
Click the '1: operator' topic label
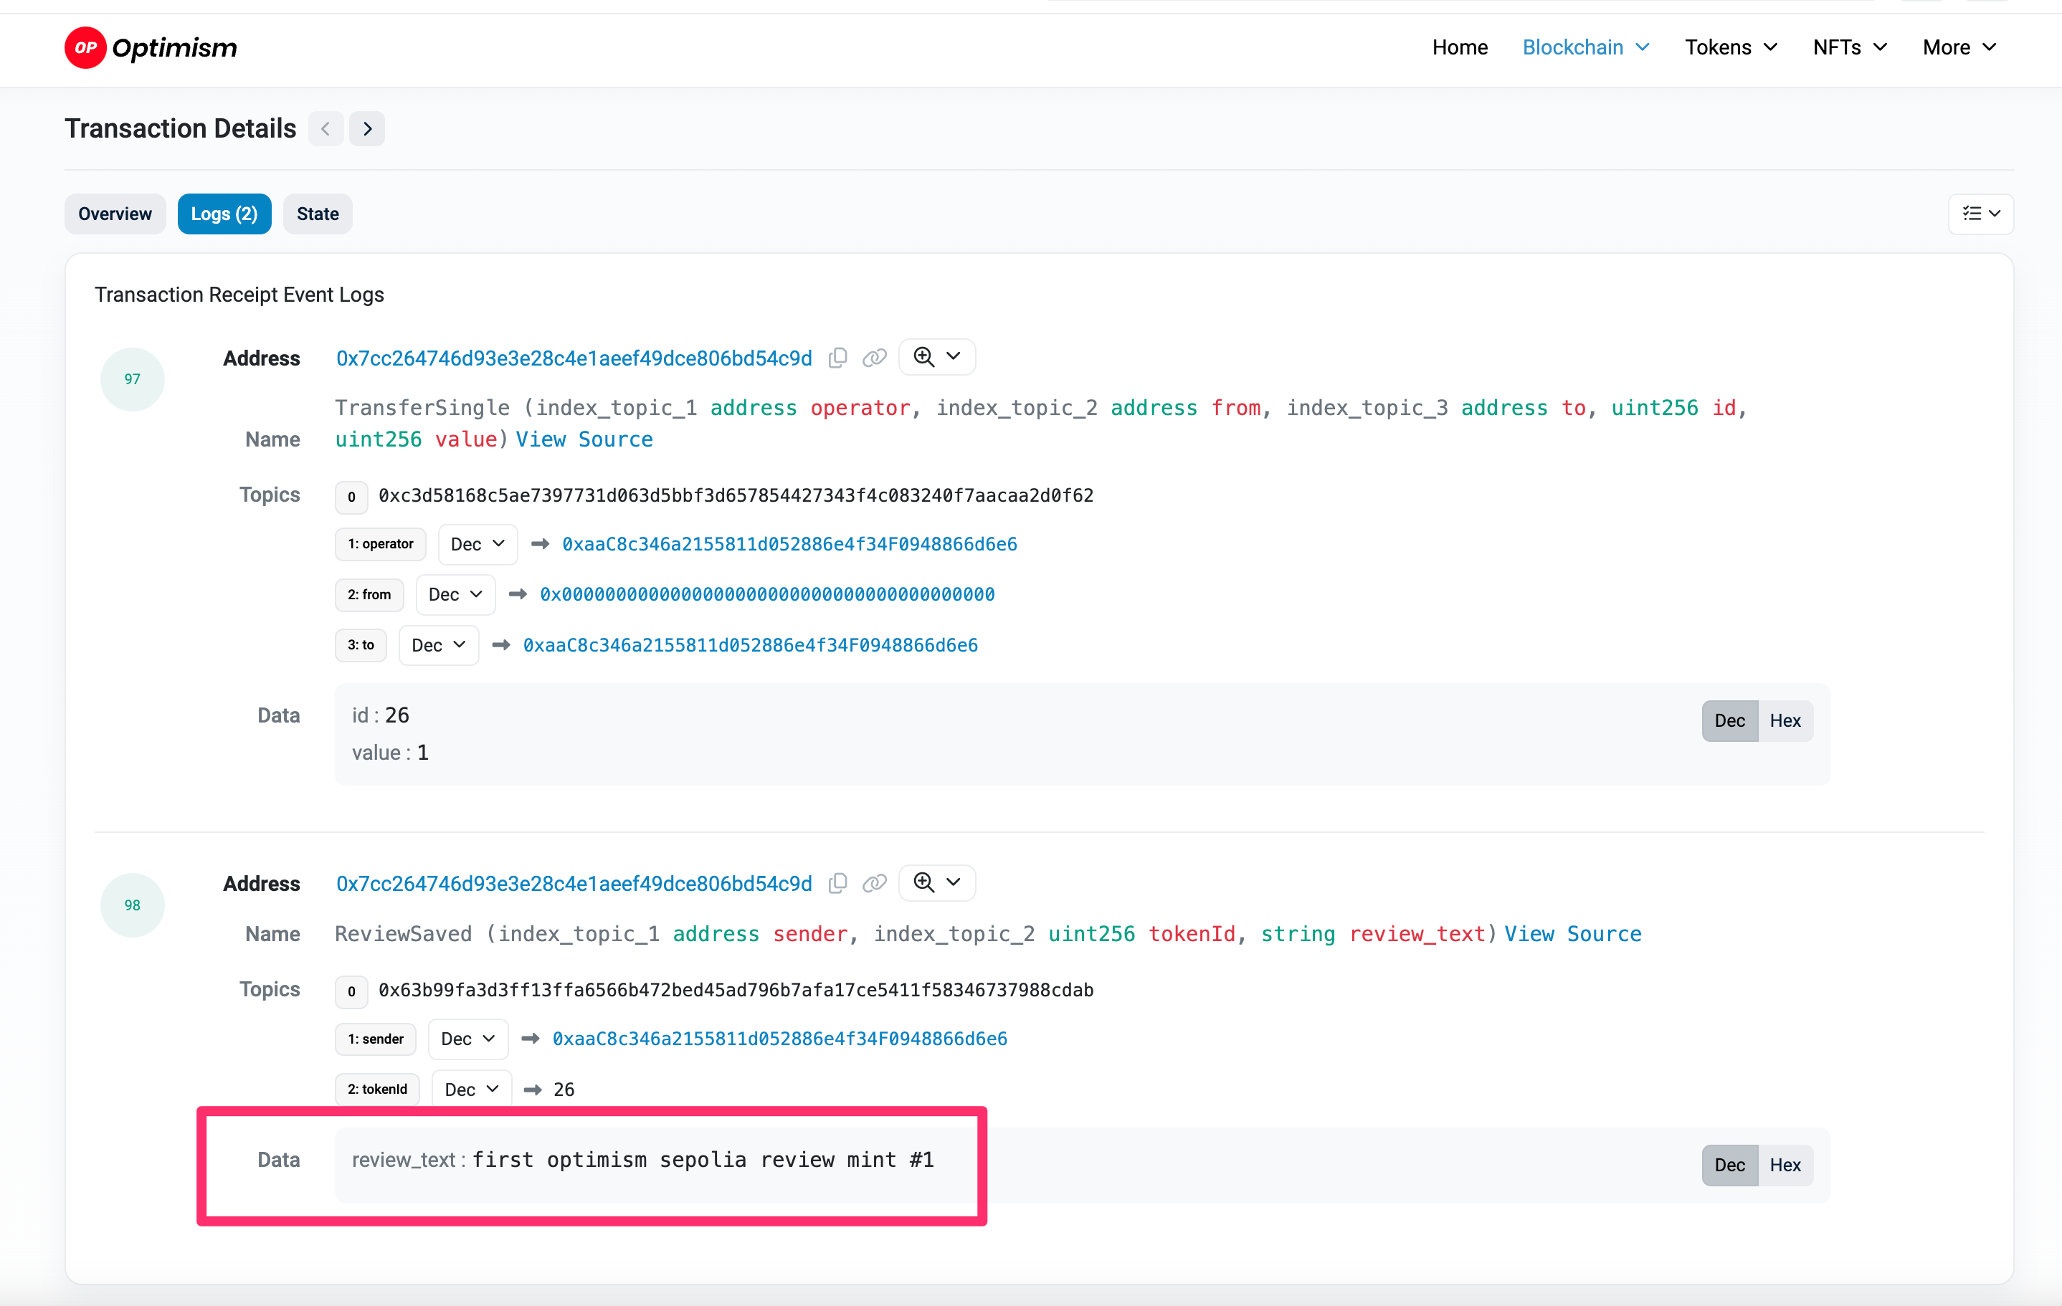[380, 544]
